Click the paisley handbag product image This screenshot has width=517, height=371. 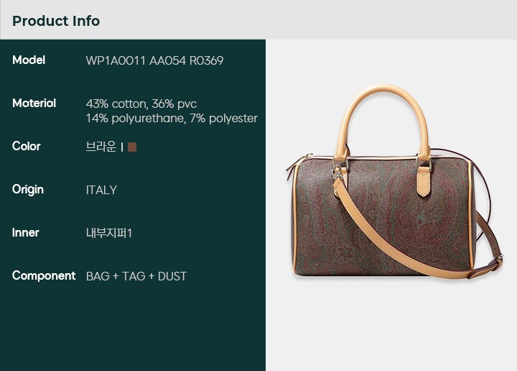[395, 181]
